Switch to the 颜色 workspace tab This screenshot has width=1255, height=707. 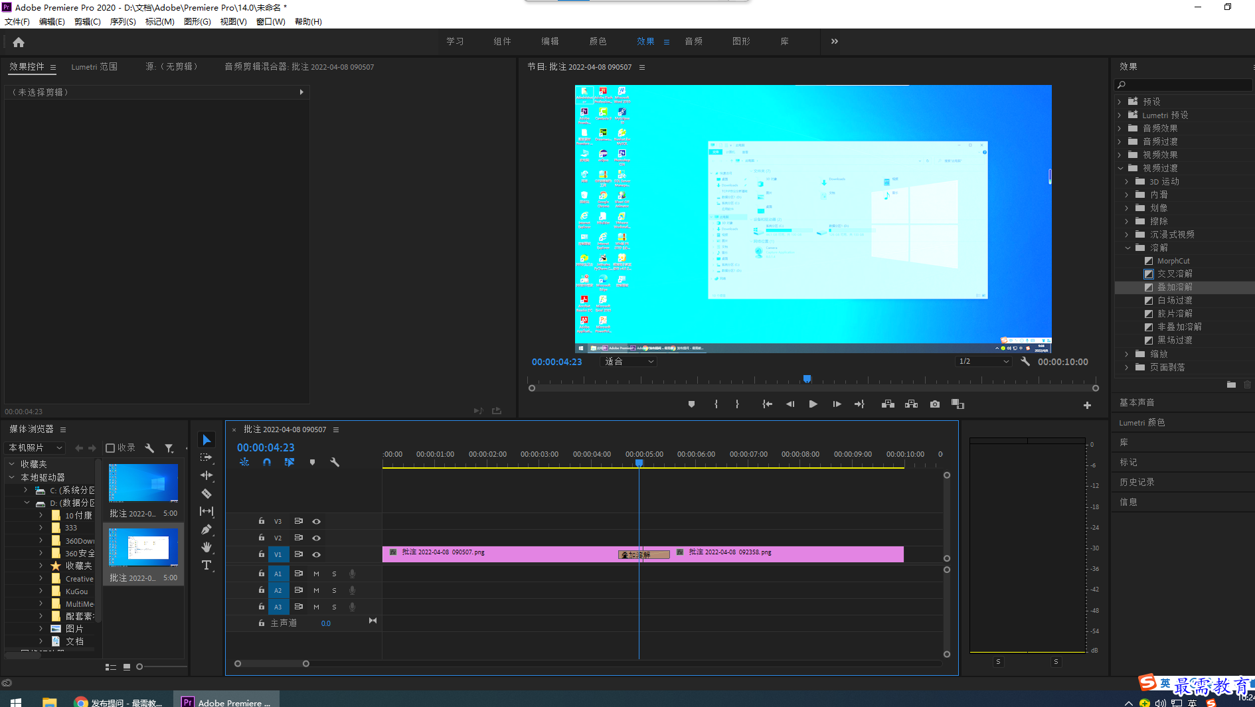click(598, 41)
